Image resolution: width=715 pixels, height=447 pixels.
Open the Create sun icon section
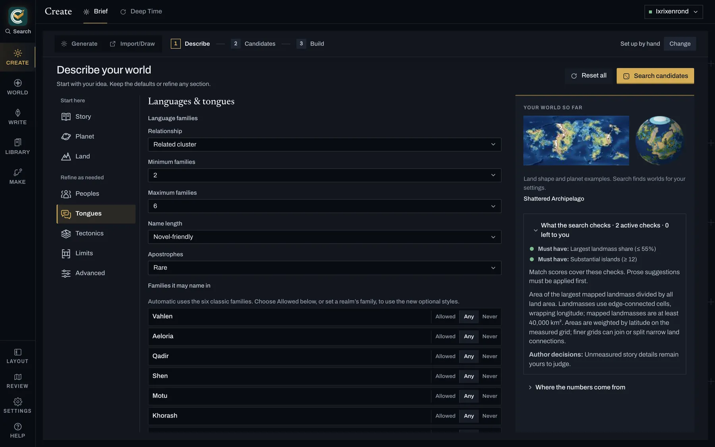[17, 57]
